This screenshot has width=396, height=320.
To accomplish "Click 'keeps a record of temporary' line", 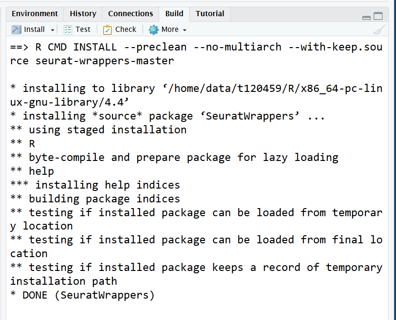I will (196, 268).
